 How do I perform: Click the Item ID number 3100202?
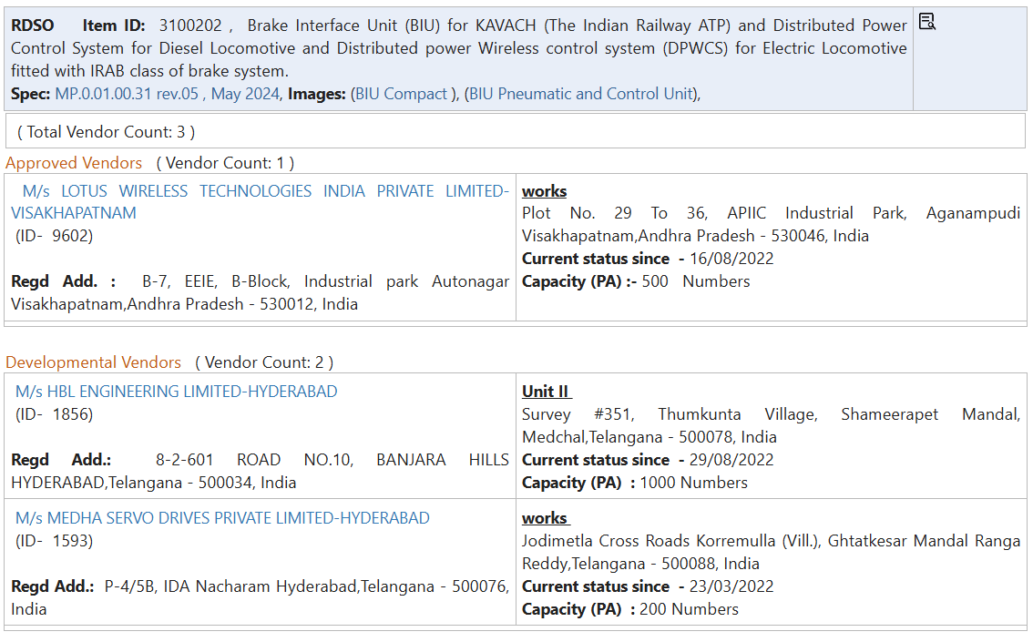(190, 25)
